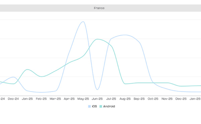Click the Jun-25 axis label
Image resolution: width=201 pixels, height=124 pixels.
tap(97, 99)
